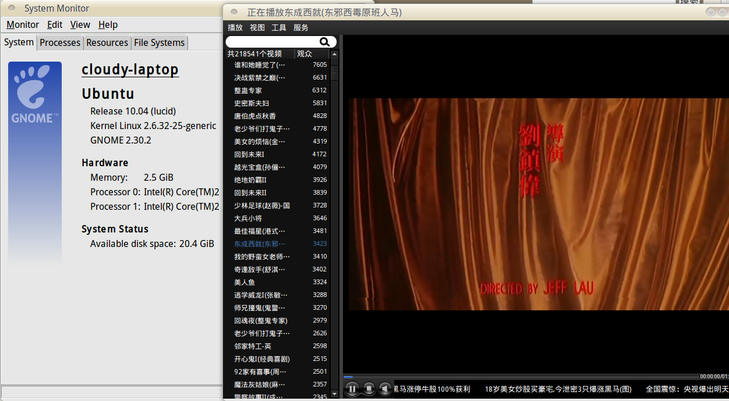Click the GNOME foot logo in System Monitor
Viewport: 729px width, 401px height.
point(34,93)
